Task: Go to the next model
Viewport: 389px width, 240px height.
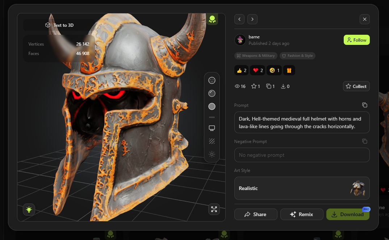Action: (252, 19)
